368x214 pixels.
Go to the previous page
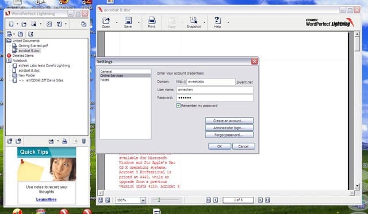click(216, 200)
